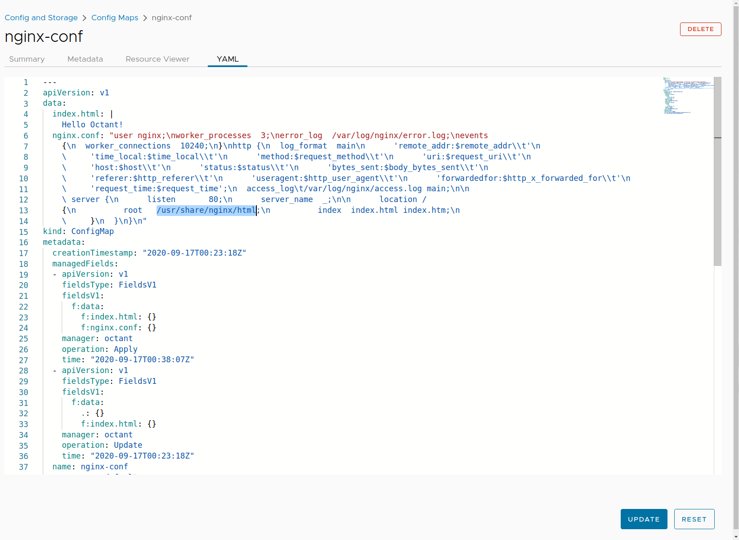
Task: Select the YAML tab
Action: coord(228,59)
